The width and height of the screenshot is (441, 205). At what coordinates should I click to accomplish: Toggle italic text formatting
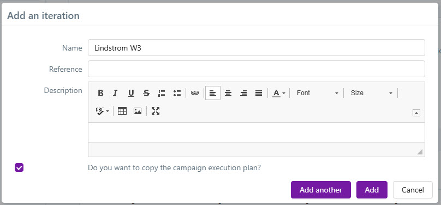pos(116,93)
